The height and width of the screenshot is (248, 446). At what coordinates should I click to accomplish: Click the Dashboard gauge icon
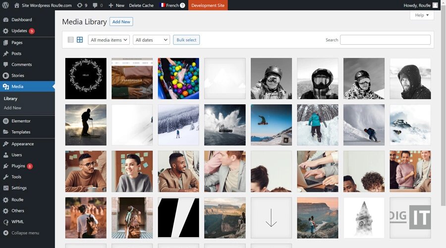point(5,20)
